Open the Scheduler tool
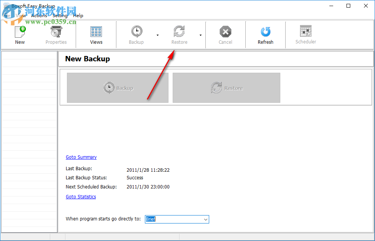Viewport: 375px width, 241px height. tap(306, 34)
